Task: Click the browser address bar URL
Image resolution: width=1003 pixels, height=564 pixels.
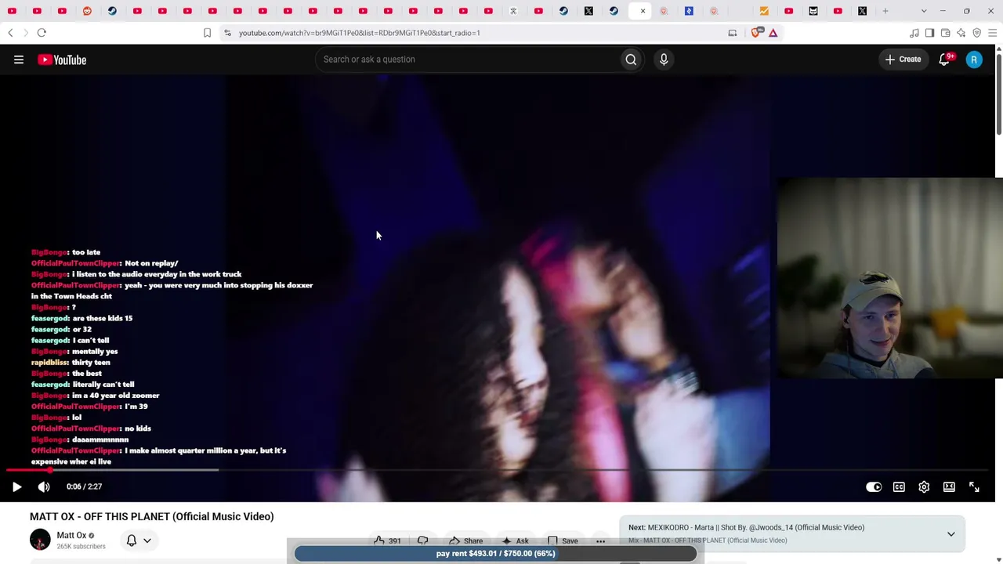Action: pyautogui.click(x=360, y=33)
